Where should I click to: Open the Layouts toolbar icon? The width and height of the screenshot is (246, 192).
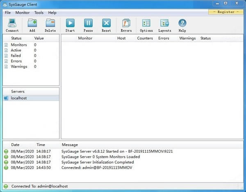tap(165, 25)
